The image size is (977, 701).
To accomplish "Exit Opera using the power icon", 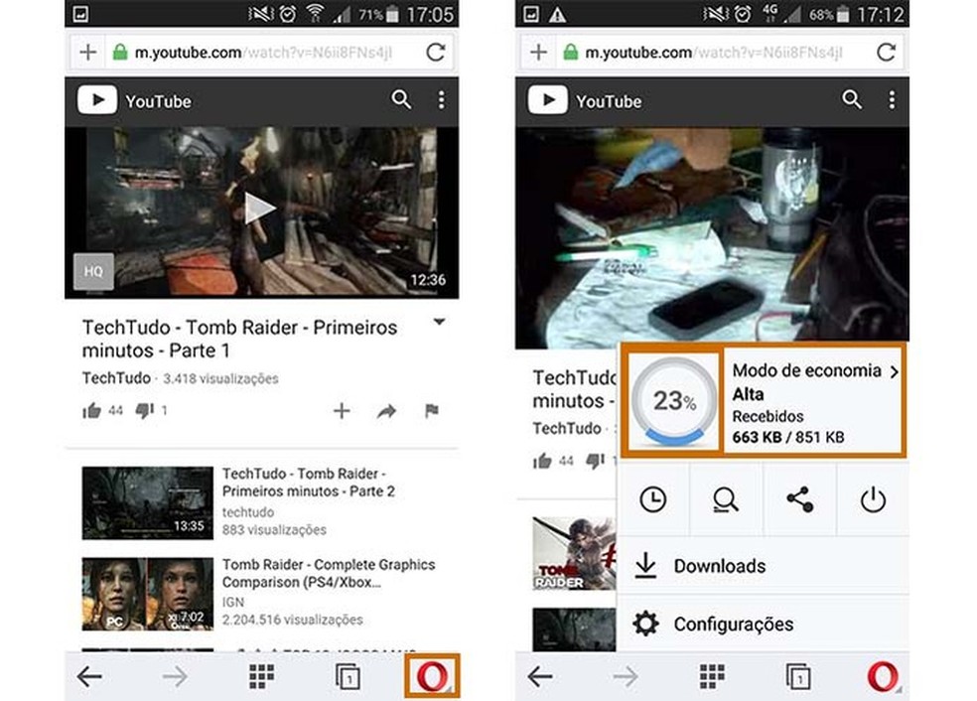I will [x=873, y=499].
